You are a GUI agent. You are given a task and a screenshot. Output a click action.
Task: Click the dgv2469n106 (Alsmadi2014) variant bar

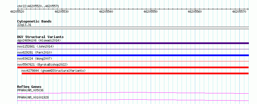[x=133, y=43]
